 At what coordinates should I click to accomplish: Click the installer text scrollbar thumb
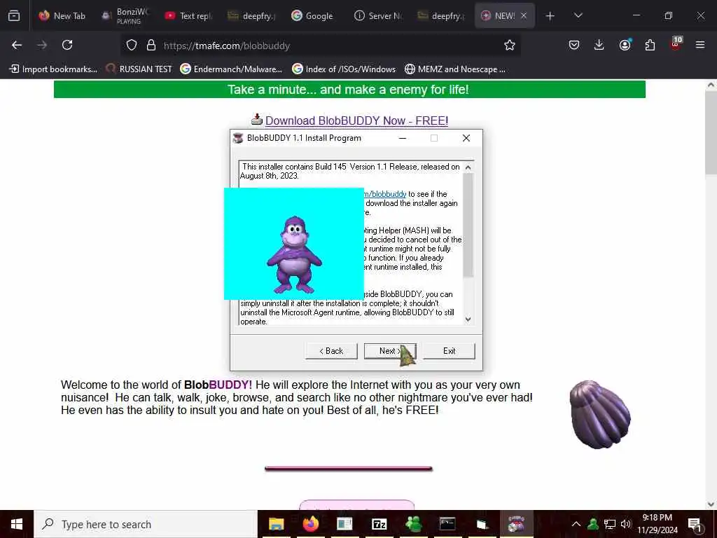click(x=468, y=225)
